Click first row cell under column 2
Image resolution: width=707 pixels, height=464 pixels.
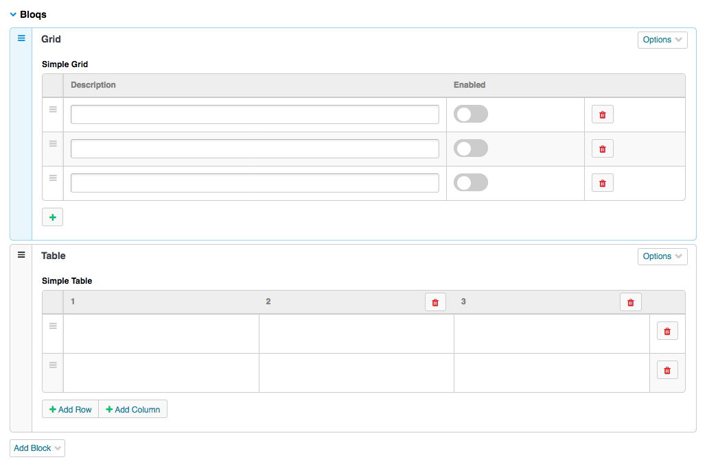point(356,334)
